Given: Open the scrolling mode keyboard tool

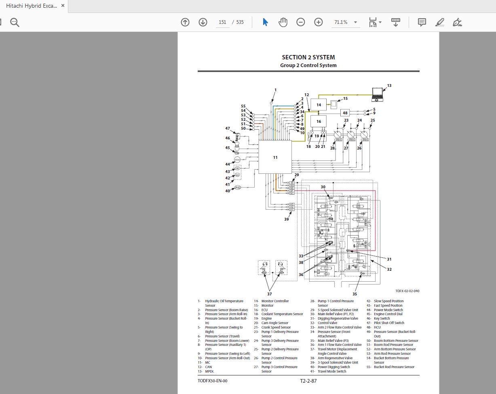Looking at the screenshot, I should point(396,22).
